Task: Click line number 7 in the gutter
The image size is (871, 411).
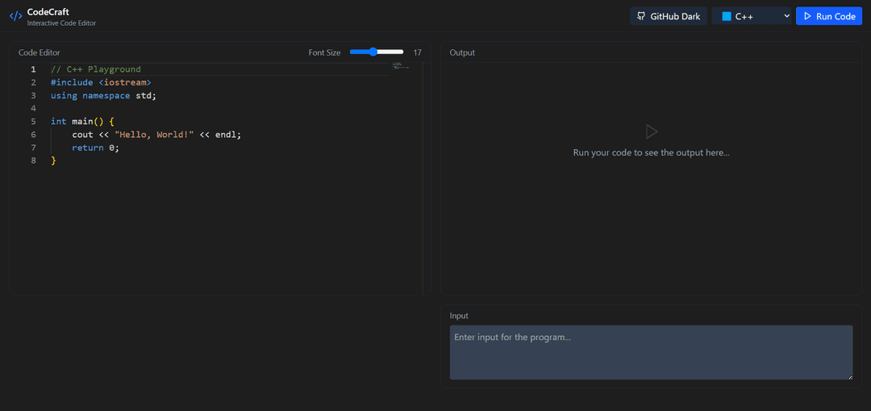Action: point(33,147)
